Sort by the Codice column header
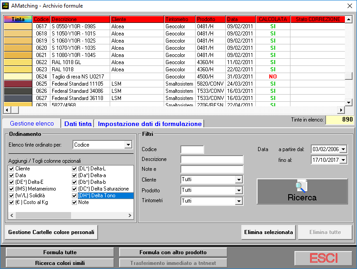 point(41,19)
